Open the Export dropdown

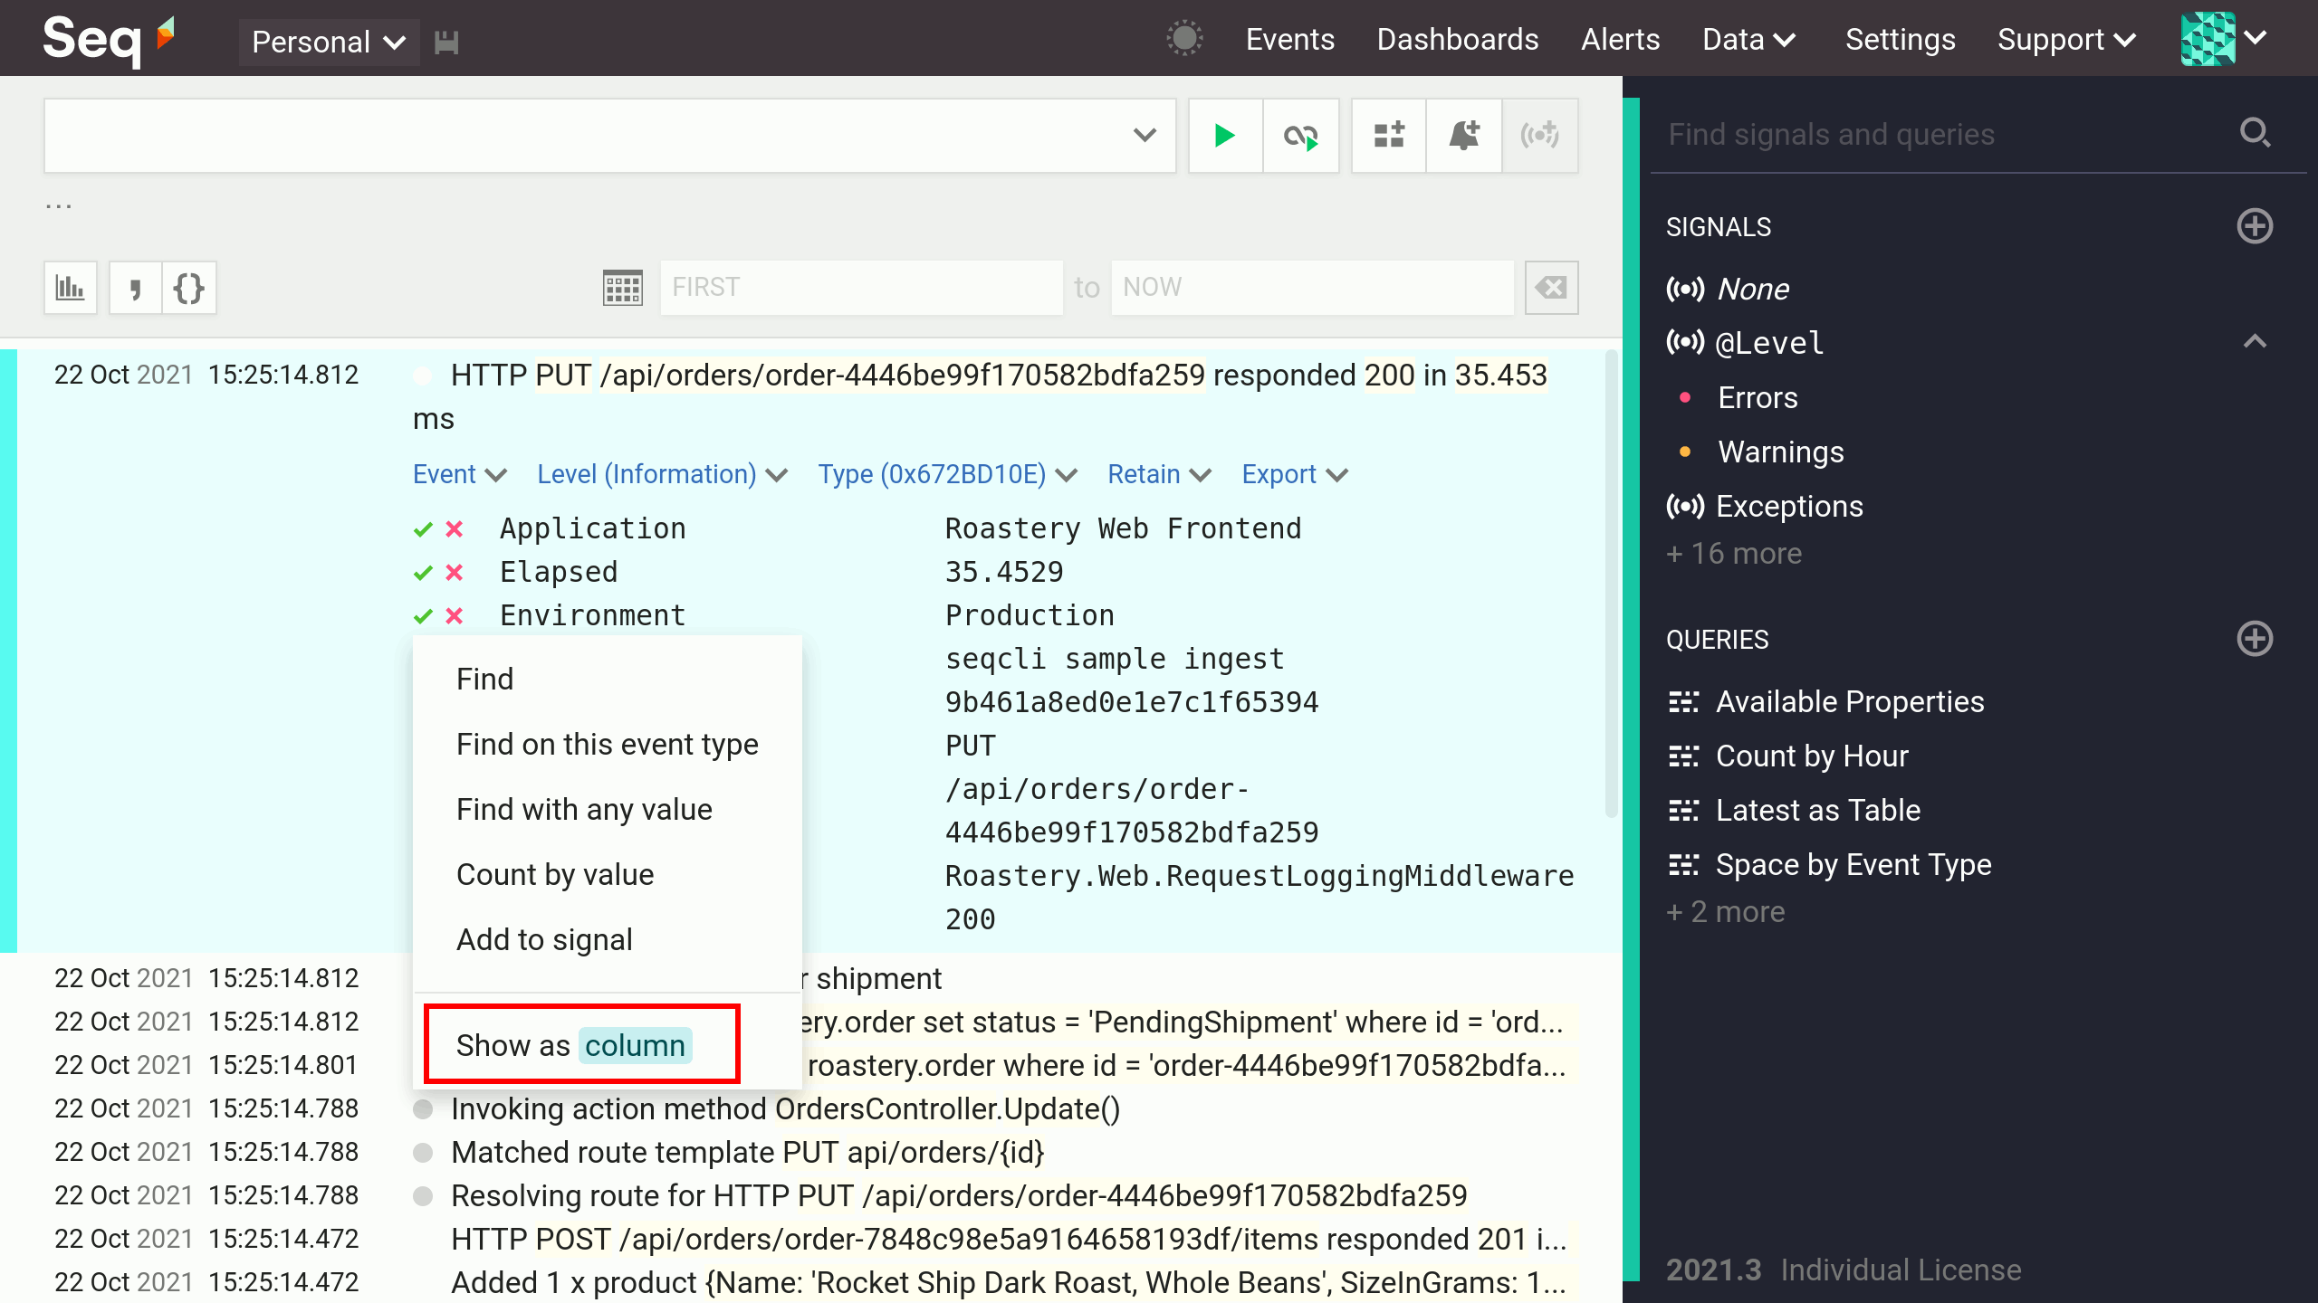(x=1295, y=474)
